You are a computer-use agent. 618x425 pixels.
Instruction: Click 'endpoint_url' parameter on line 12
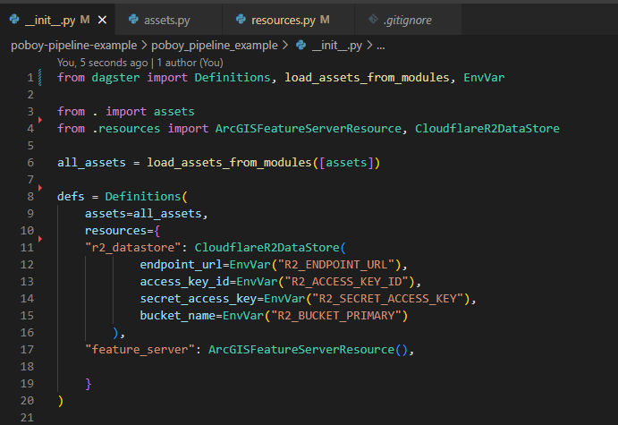[x=181, y=265]
